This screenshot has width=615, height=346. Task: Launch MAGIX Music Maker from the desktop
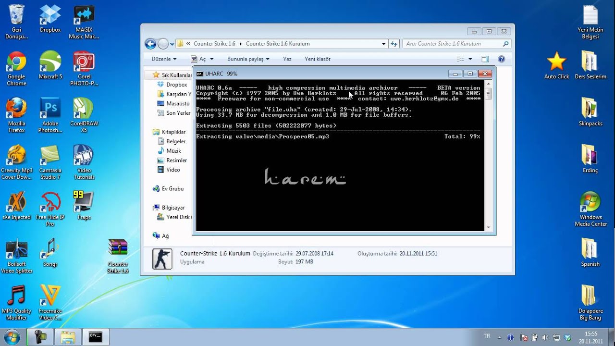click(x=84, y=22)
